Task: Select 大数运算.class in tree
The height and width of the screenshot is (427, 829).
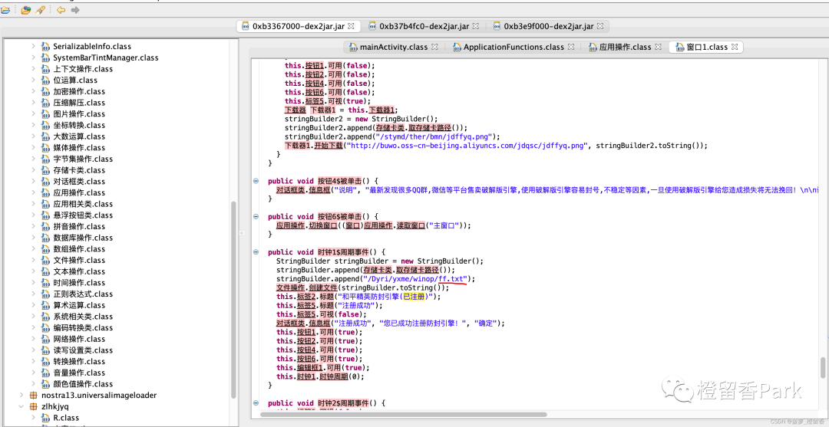Action: pyautogui.click(x=79, y=136)
